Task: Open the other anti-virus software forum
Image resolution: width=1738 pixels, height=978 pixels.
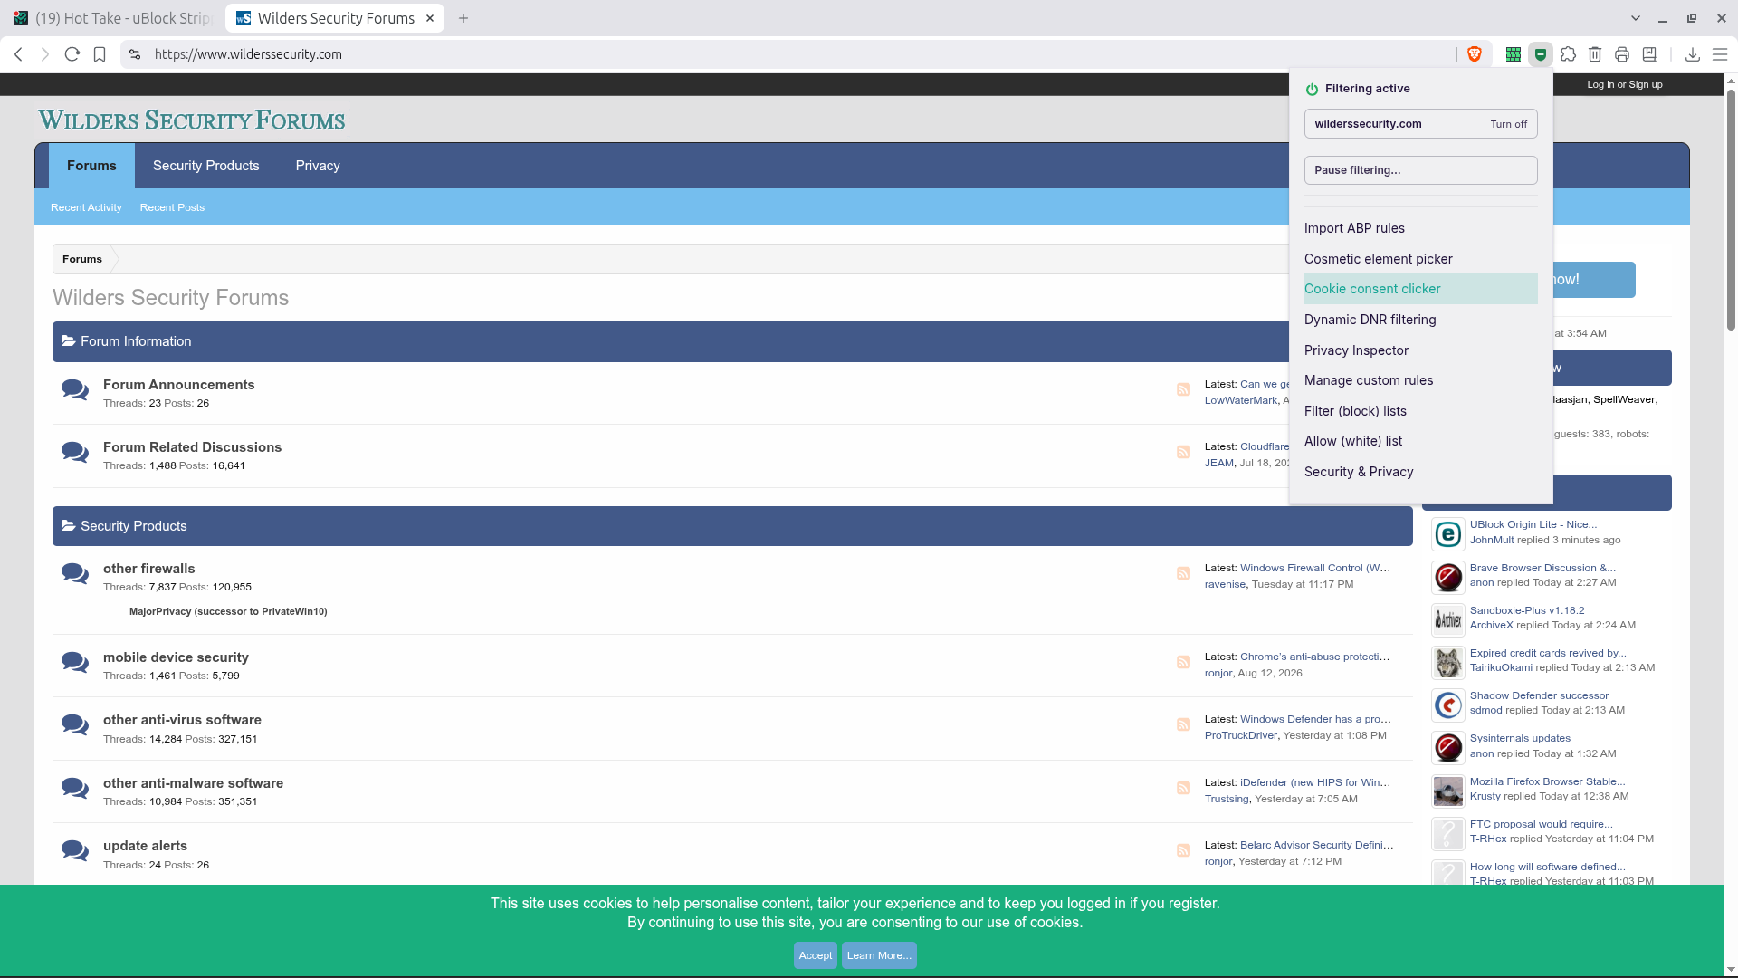Action: pyautogui.click(x=182, y=720)
